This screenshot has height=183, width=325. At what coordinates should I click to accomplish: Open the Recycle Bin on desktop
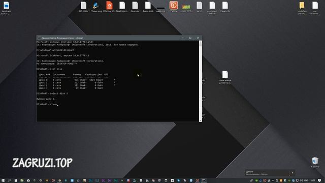[x=315, y=162]
